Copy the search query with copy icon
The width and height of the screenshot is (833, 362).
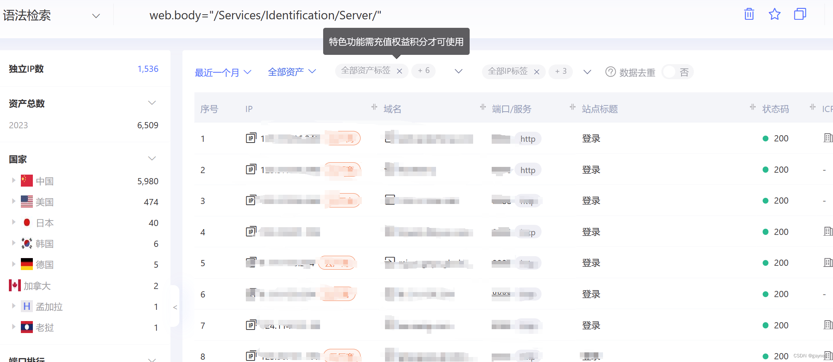tap(800, 14)
